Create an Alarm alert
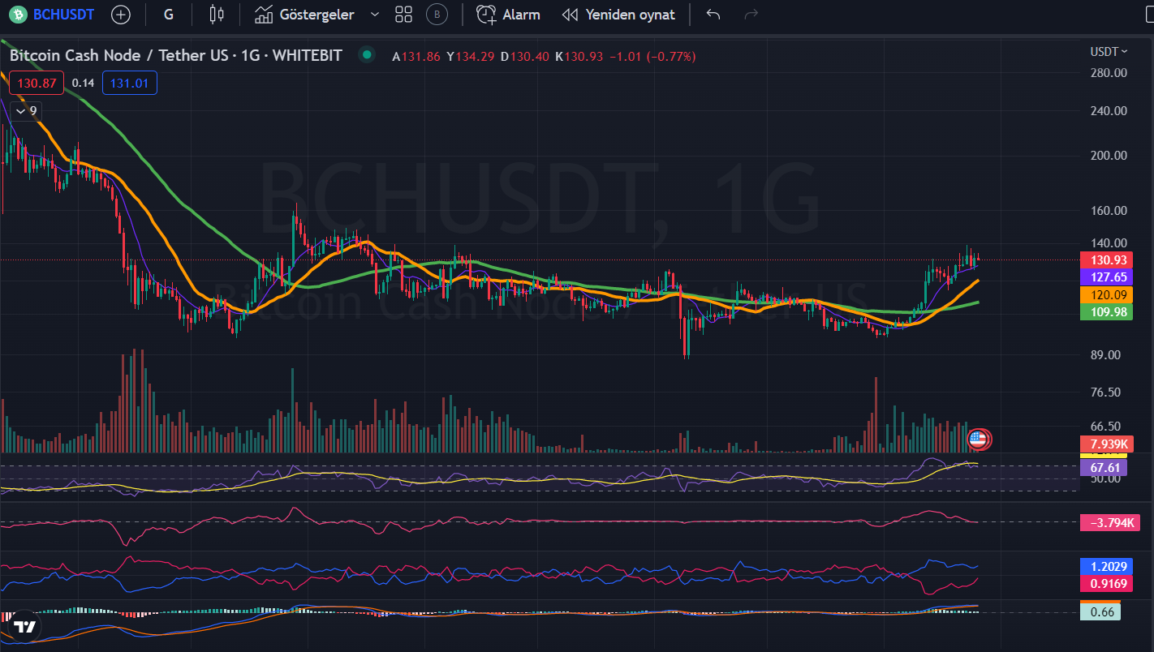This screenshot has width=1154, height=652. click(x=508, y=15)
